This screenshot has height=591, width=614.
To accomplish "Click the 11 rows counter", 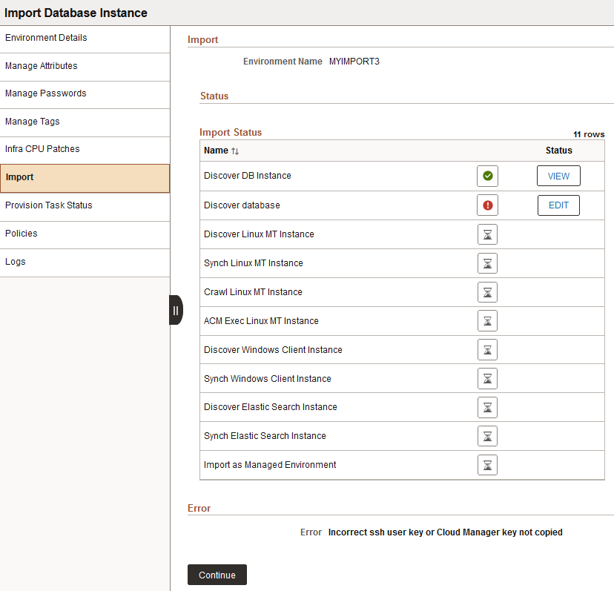I will [589, 134].
